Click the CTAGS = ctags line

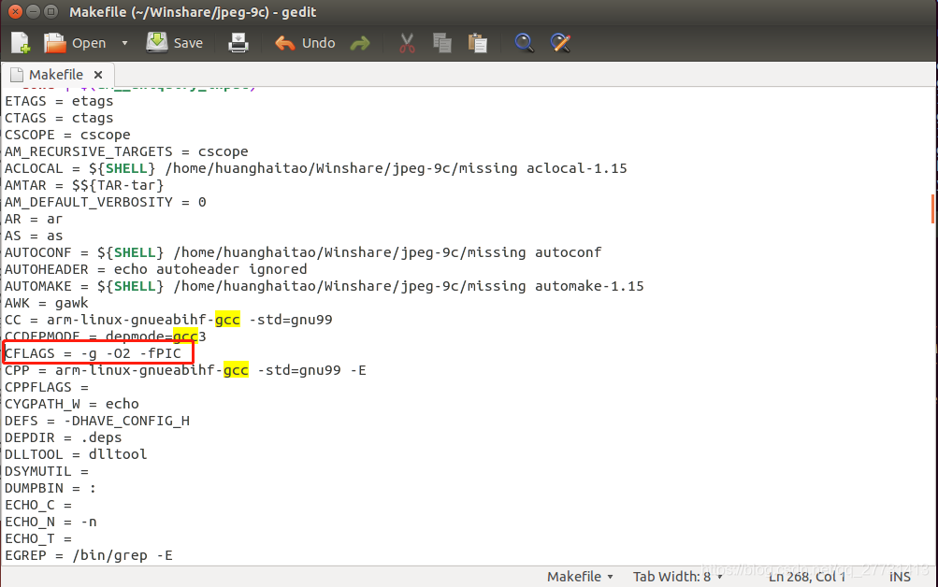(x=59, y=118)
